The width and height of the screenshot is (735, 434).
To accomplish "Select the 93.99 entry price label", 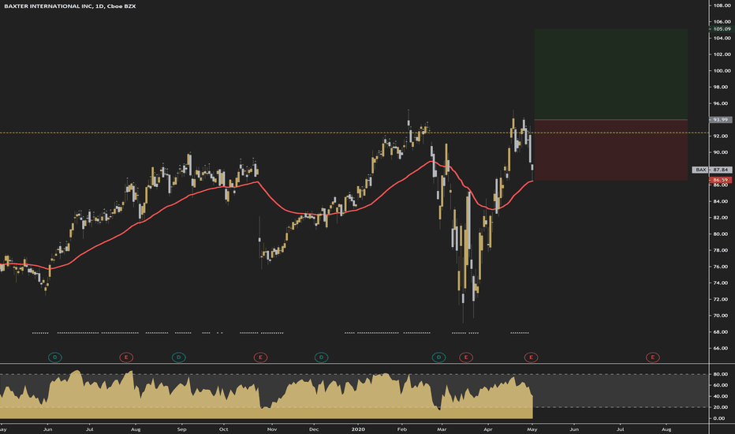I will coord(721,120).
